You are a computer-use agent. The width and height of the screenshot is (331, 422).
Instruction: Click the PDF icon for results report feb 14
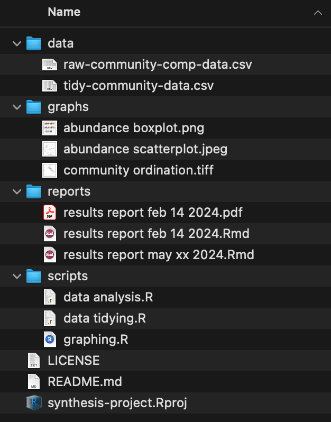[49, 213]
